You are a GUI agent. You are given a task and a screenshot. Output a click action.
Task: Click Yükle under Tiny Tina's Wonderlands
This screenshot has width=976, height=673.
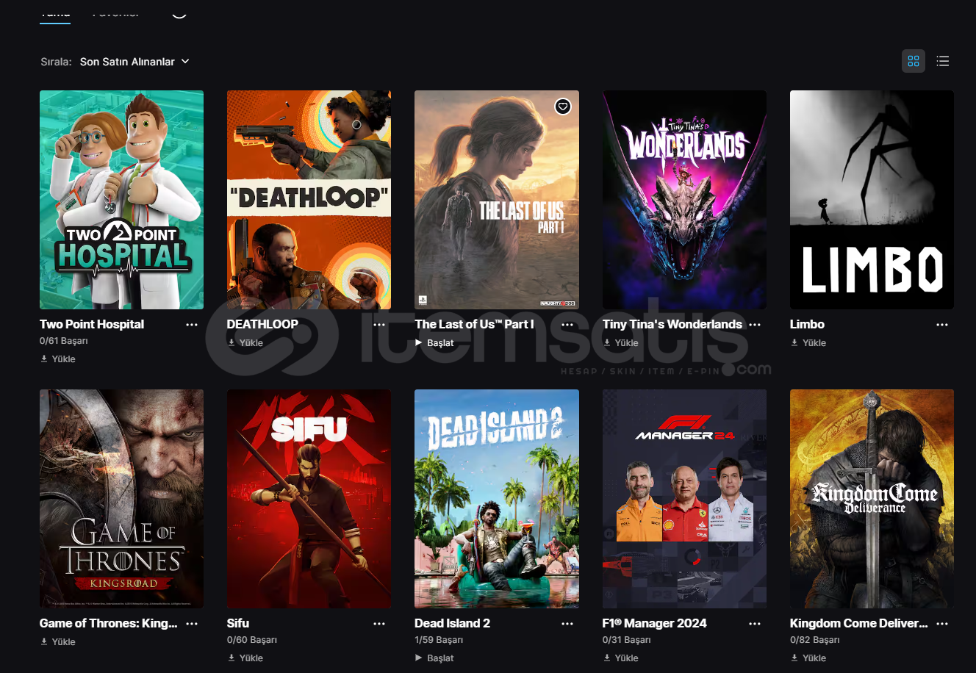[621, 342]
